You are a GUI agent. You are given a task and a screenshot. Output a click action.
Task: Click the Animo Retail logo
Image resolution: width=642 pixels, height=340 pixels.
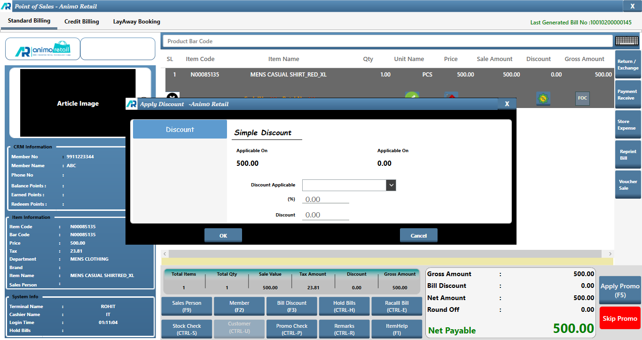pyautogui.click(x=42, y=49)
